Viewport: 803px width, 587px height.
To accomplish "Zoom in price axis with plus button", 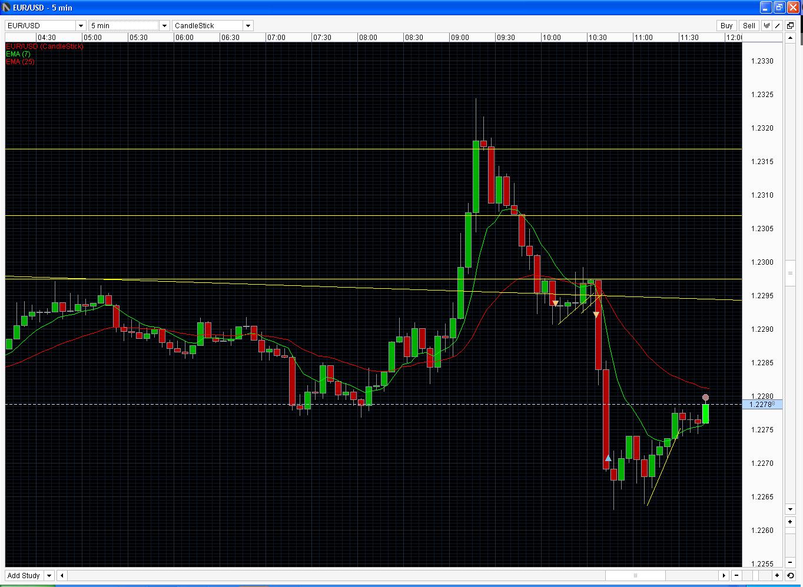I will (791, 522).
